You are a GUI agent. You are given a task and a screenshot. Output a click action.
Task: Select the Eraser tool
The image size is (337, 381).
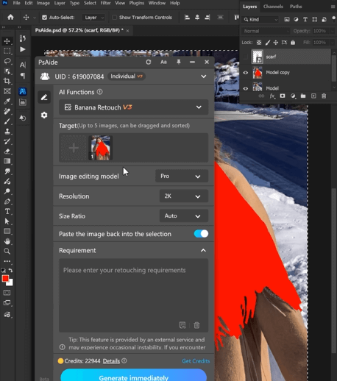tap(7, 152)
